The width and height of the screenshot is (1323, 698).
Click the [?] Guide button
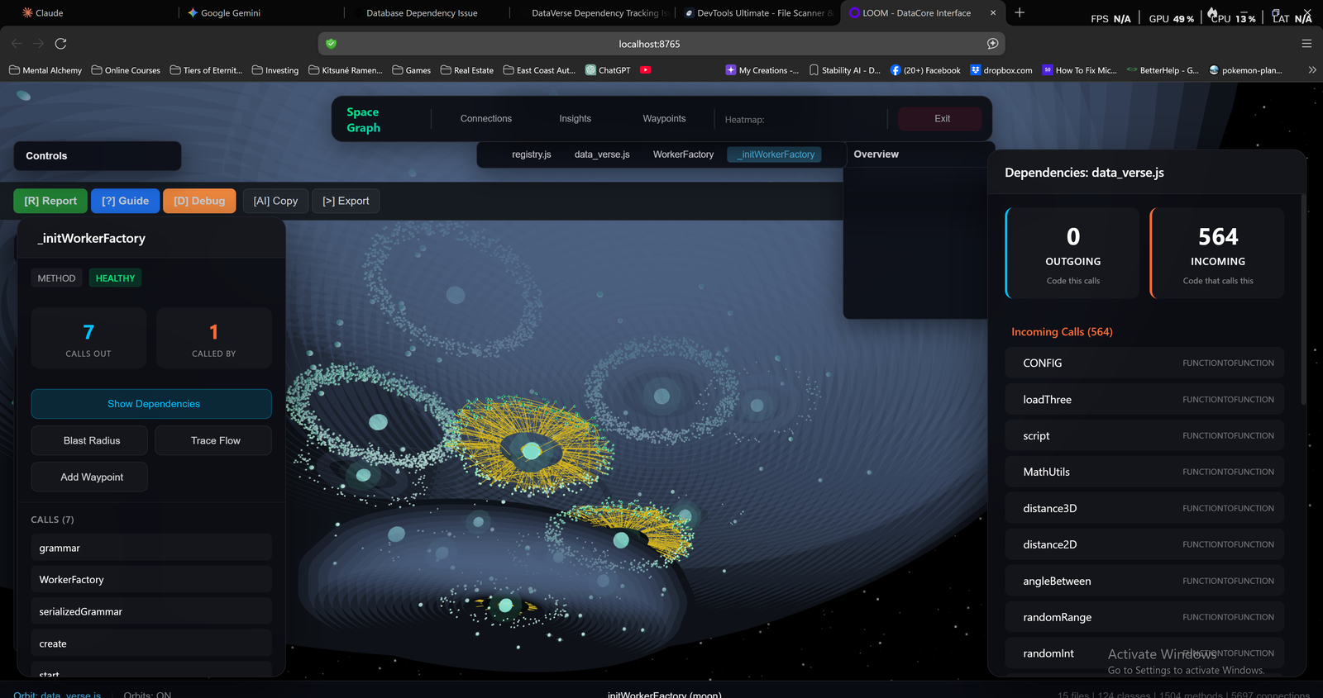click(125, 201)
